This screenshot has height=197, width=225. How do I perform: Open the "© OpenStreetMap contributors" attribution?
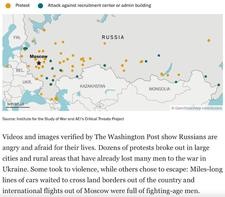(x=197, y=108)
